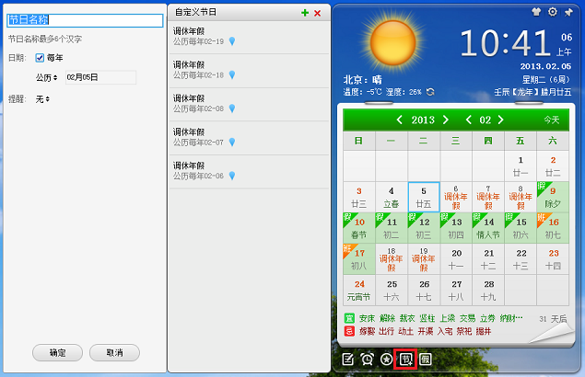Screen dimensions: 585x377
Task: Click the 10:41 clock display
Action: tap(506, 43)
